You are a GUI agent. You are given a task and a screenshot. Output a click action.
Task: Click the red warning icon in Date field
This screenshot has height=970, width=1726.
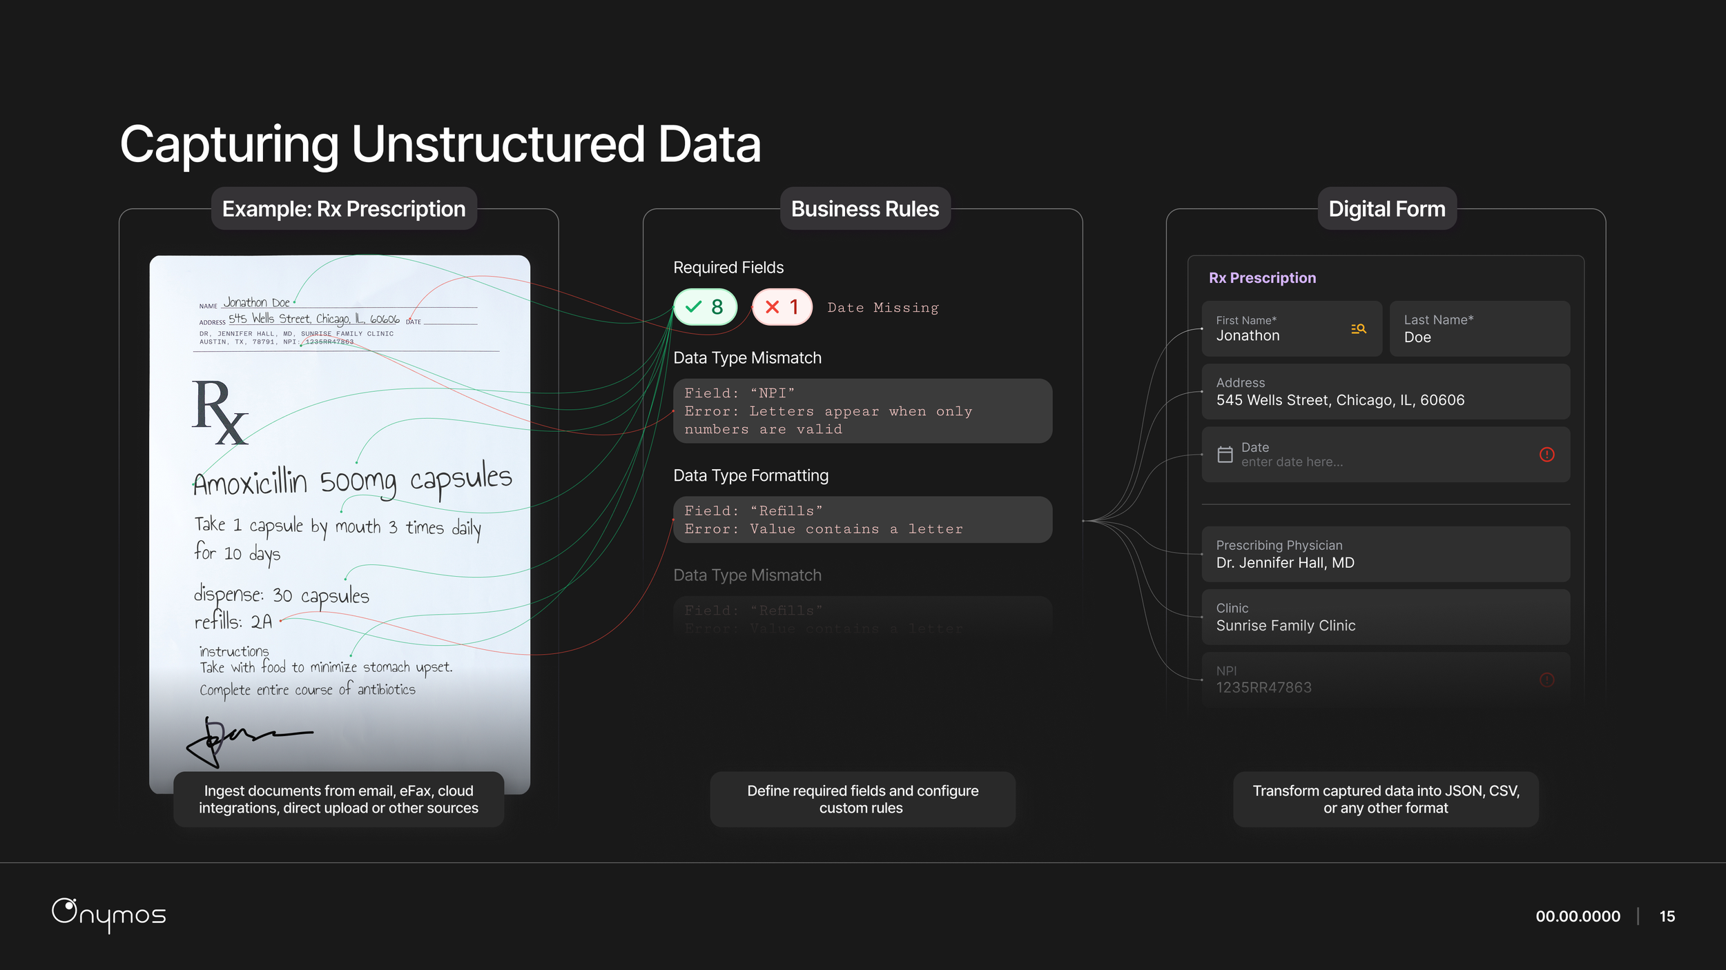point(1546,455)
